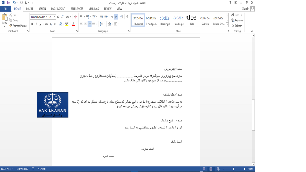The height and width of the screenshot is (172, 306).
Task: Toggle center paragraph alignment
Action: pyautogui.click(x=85, y=24)
